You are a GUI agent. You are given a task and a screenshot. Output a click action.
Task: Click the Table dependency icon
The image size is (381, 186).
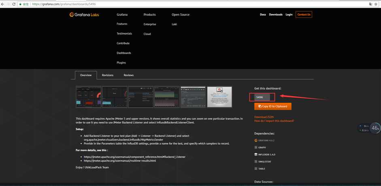point(255,169)
